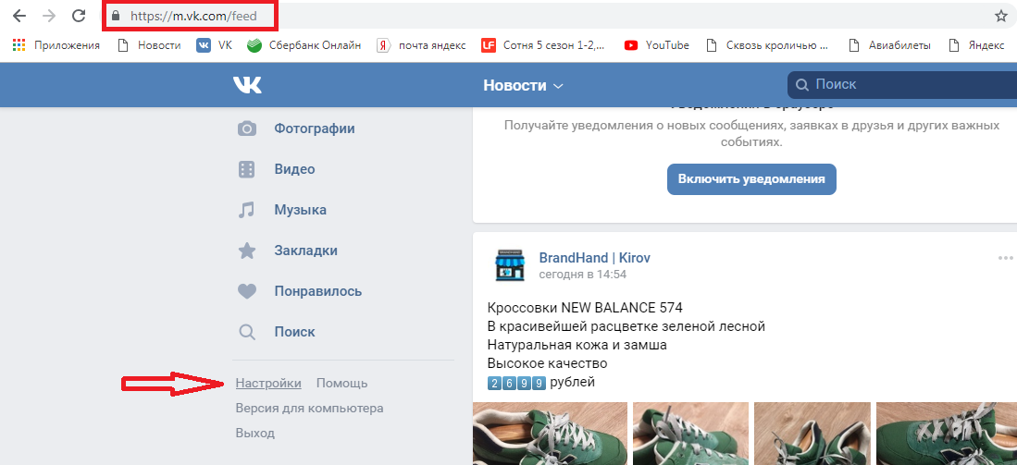Screen dimensions: 1017x465
Task: Click the heart icon for Понравилось
Action: [247, 291]
